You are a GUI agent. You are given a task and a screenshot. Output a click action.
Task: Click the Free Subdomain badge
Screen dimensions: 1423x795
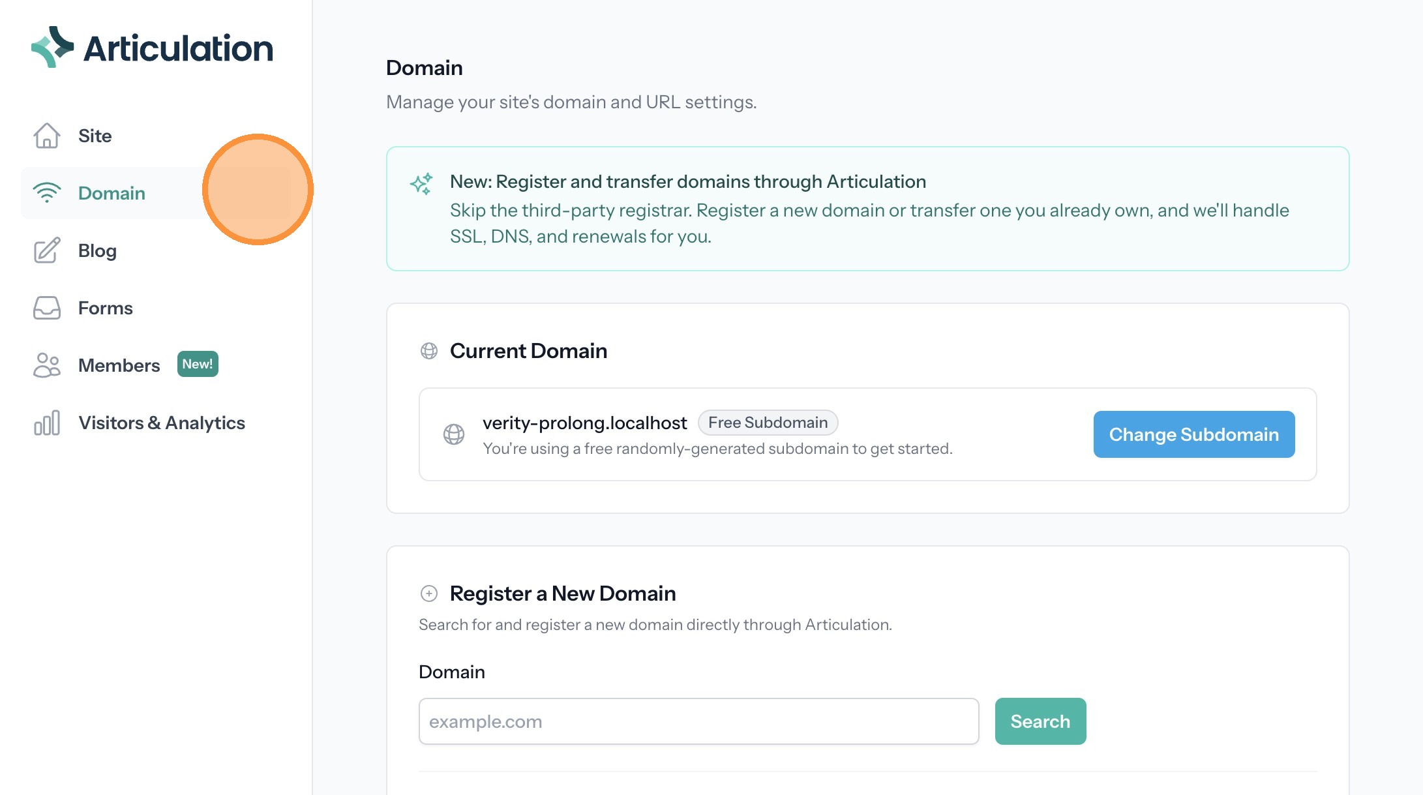768,423
